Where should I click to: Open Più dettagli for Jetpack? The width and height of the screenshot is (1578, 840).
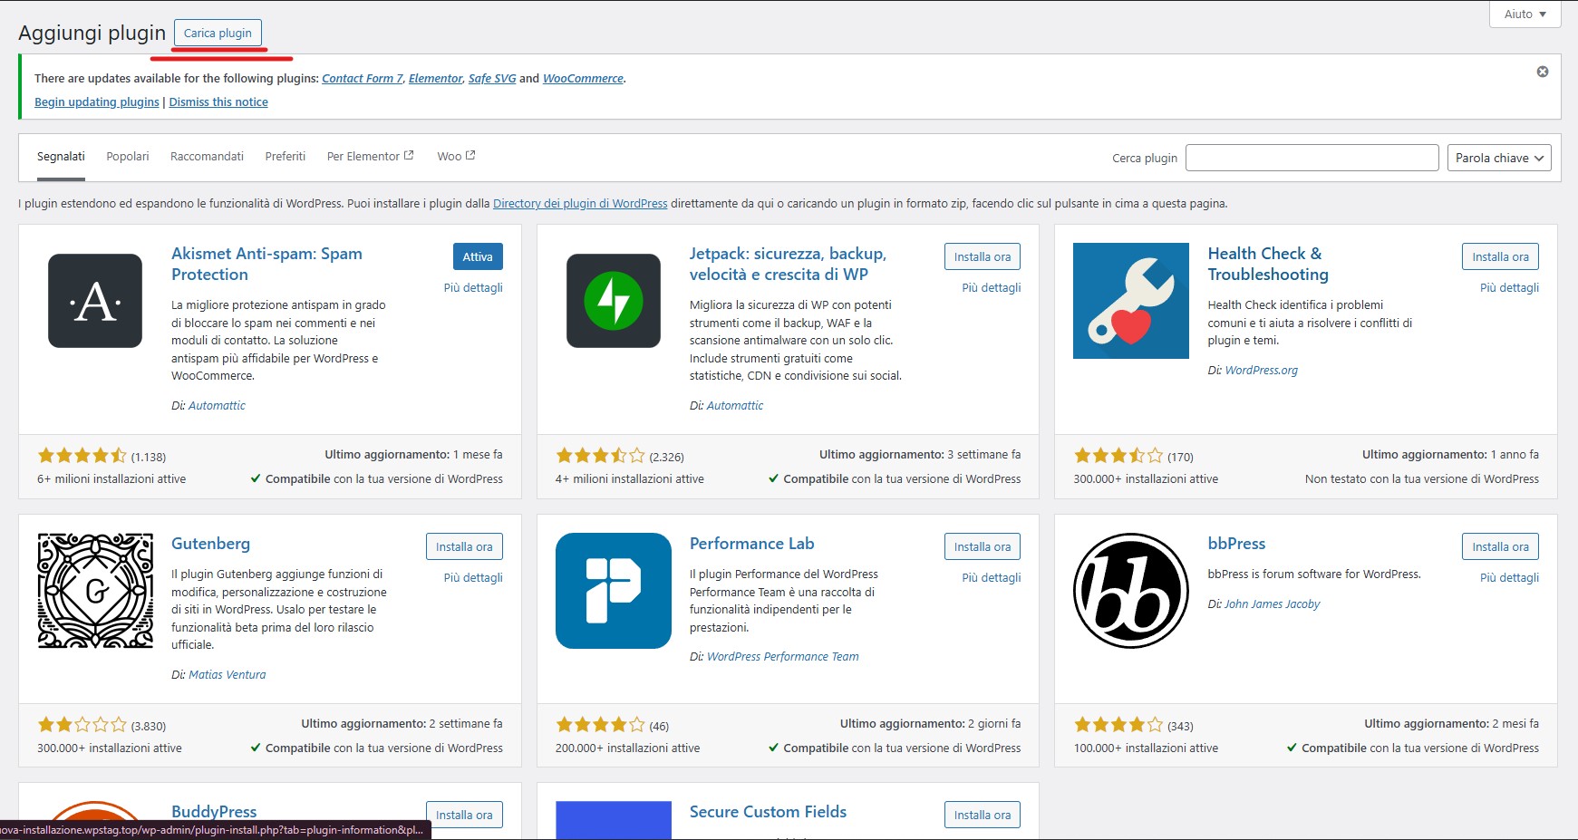(992, 288)
